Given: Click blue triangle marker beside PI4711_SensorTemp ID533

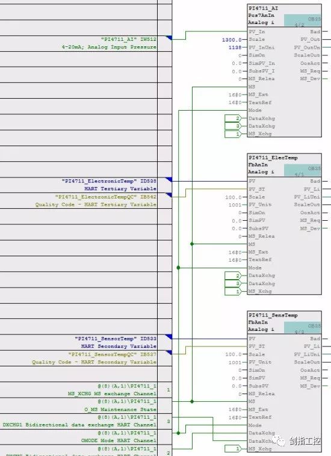Looking at the screenshot, I should pyautogui.click(x=169, y=337).
